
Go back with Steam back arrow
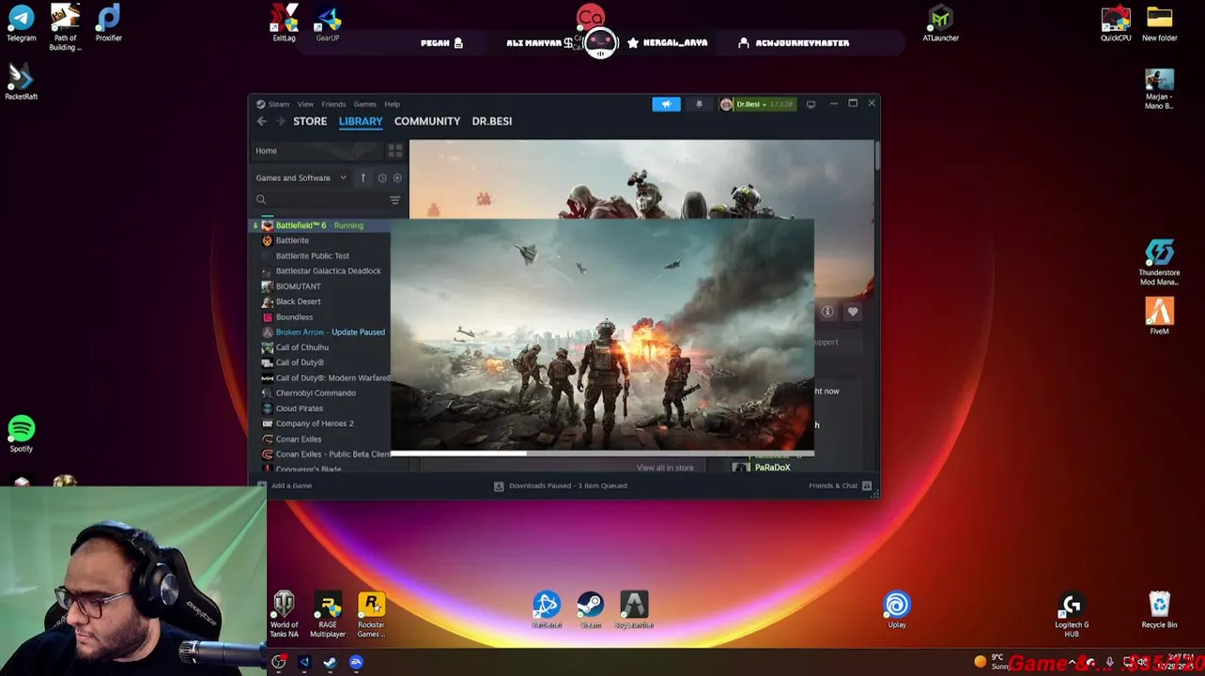click(x=262, y=121)
